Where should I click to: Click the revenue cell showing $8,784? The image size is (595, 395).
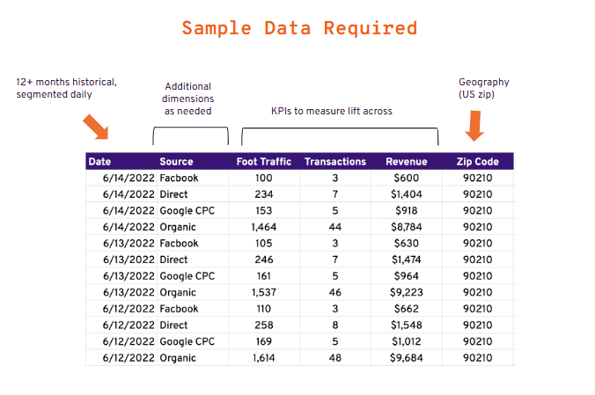tap(406, 227)
